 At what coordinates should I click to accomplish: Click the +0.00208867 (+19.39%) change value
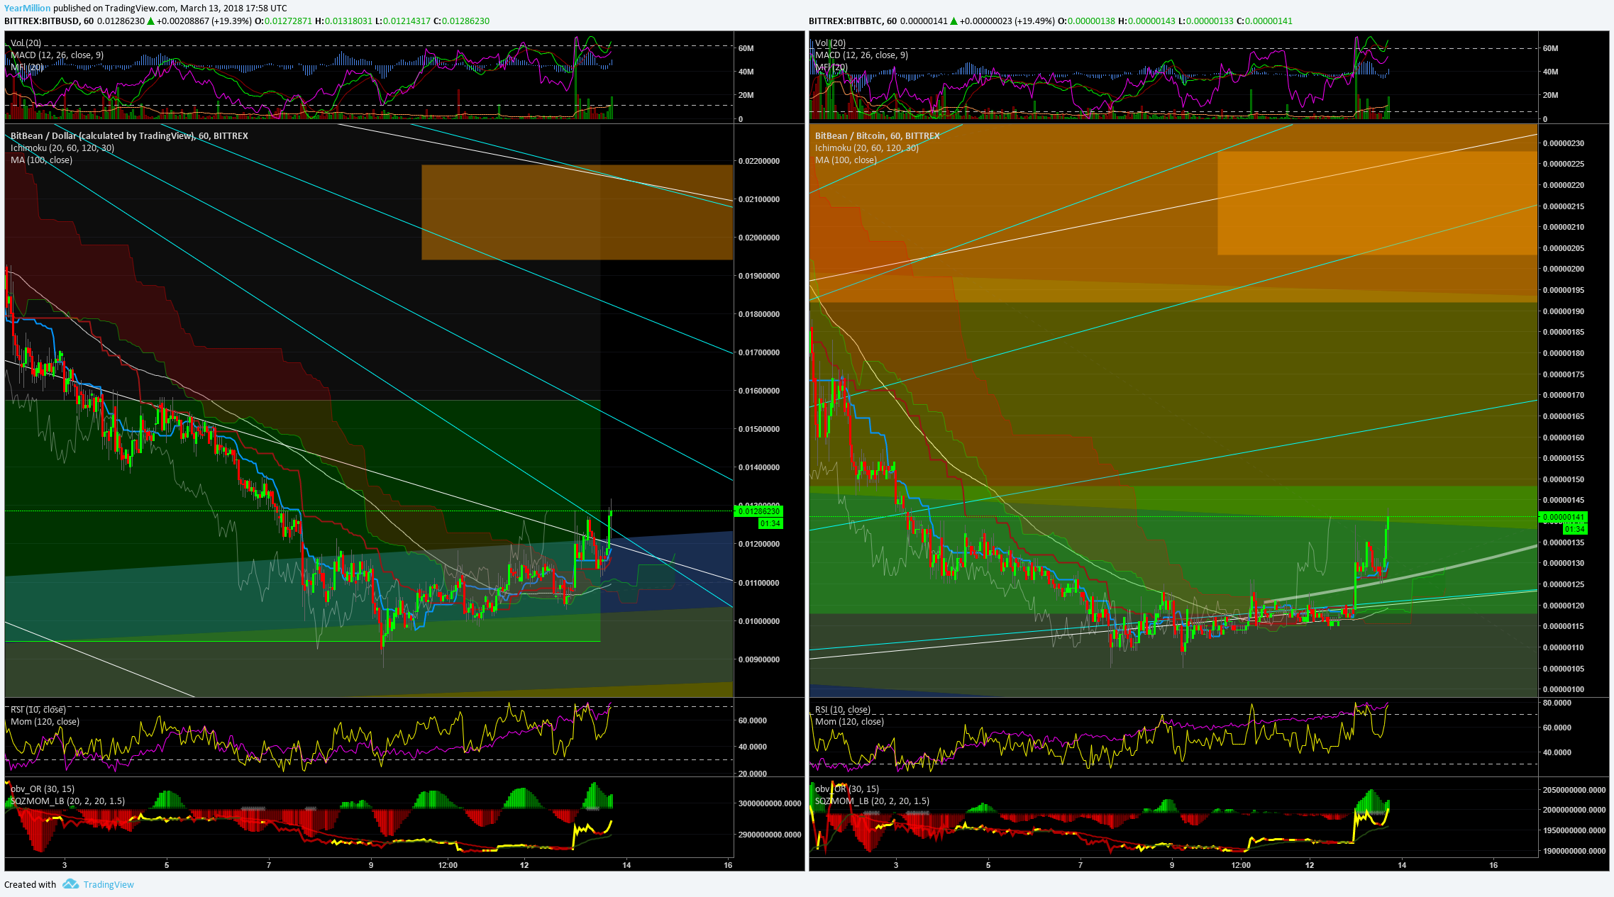[204, 21]
